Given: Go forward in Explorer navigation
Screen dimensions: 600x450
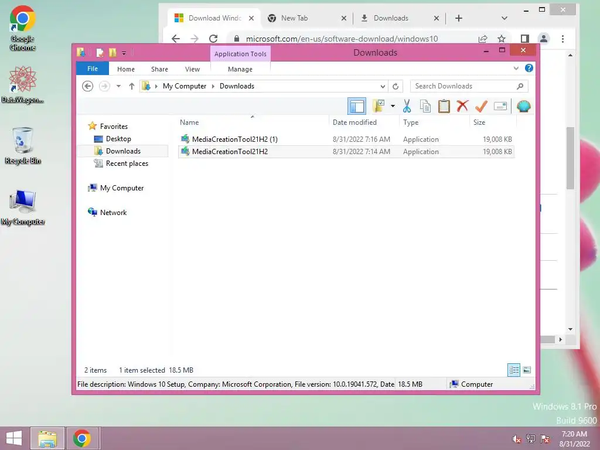Looking at the screenshot, I should 104,86.
